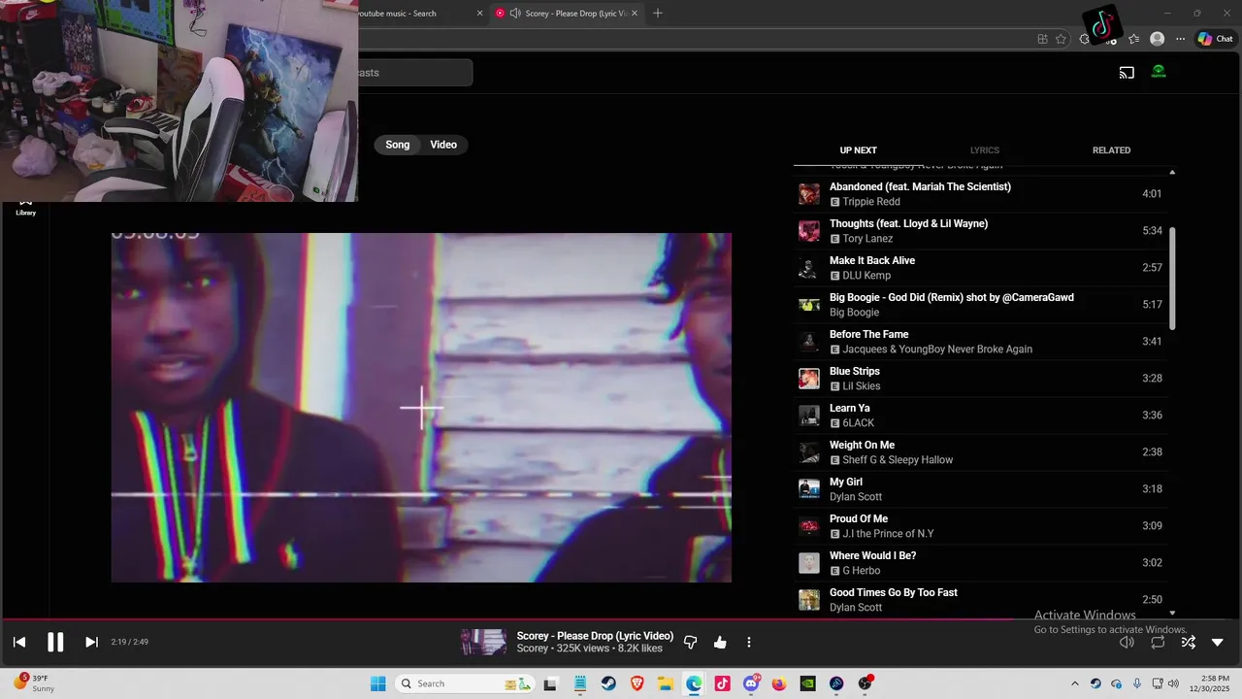Viewport: 1242px width, 699px height.
Task: Open browser Settings and more menu
Action: click(1180, 39)
